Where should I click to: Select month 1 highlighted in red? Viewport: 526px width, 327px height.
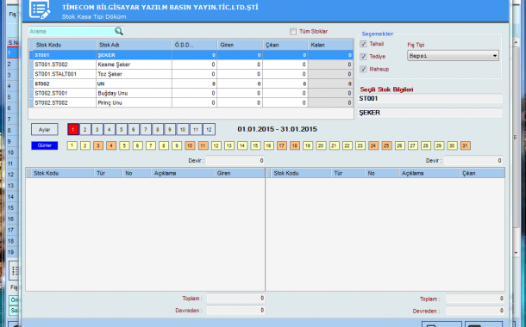(x=73, y=130)
